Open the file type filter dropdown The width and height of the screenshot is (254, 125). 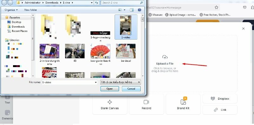click(x=121, y=82)
